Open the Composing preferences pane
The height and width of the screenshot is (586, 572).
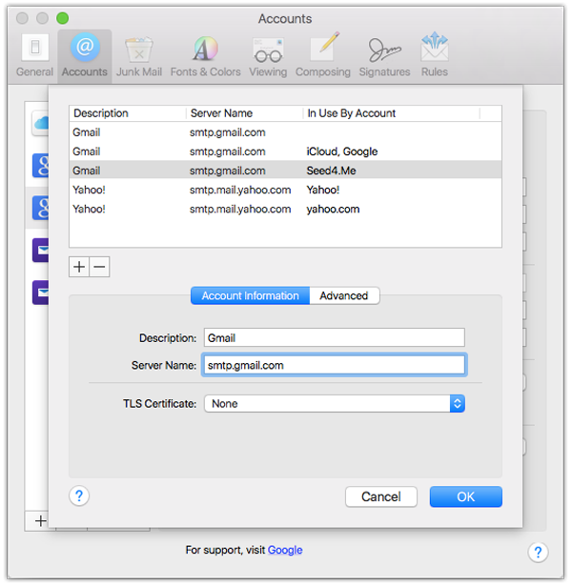(323, 55)
